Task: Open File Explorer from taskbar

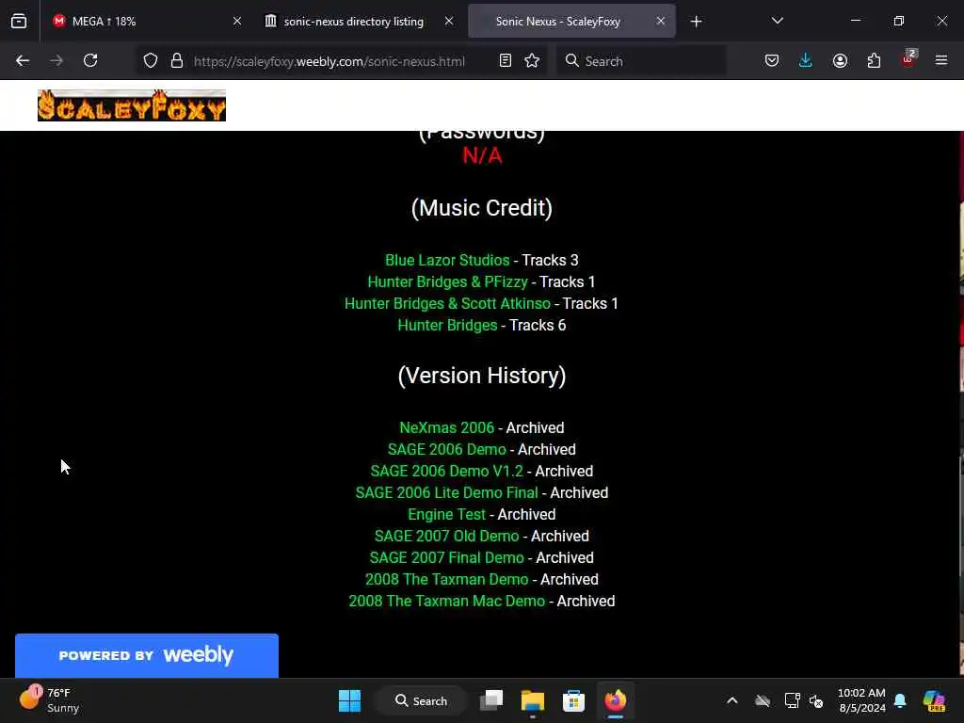Action: [x=533, y=700]
